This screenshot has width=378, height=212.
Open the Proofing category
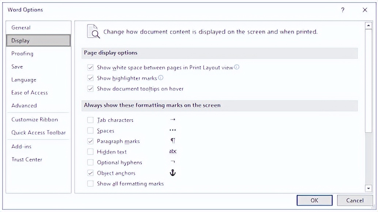click(x=22, y=53)
